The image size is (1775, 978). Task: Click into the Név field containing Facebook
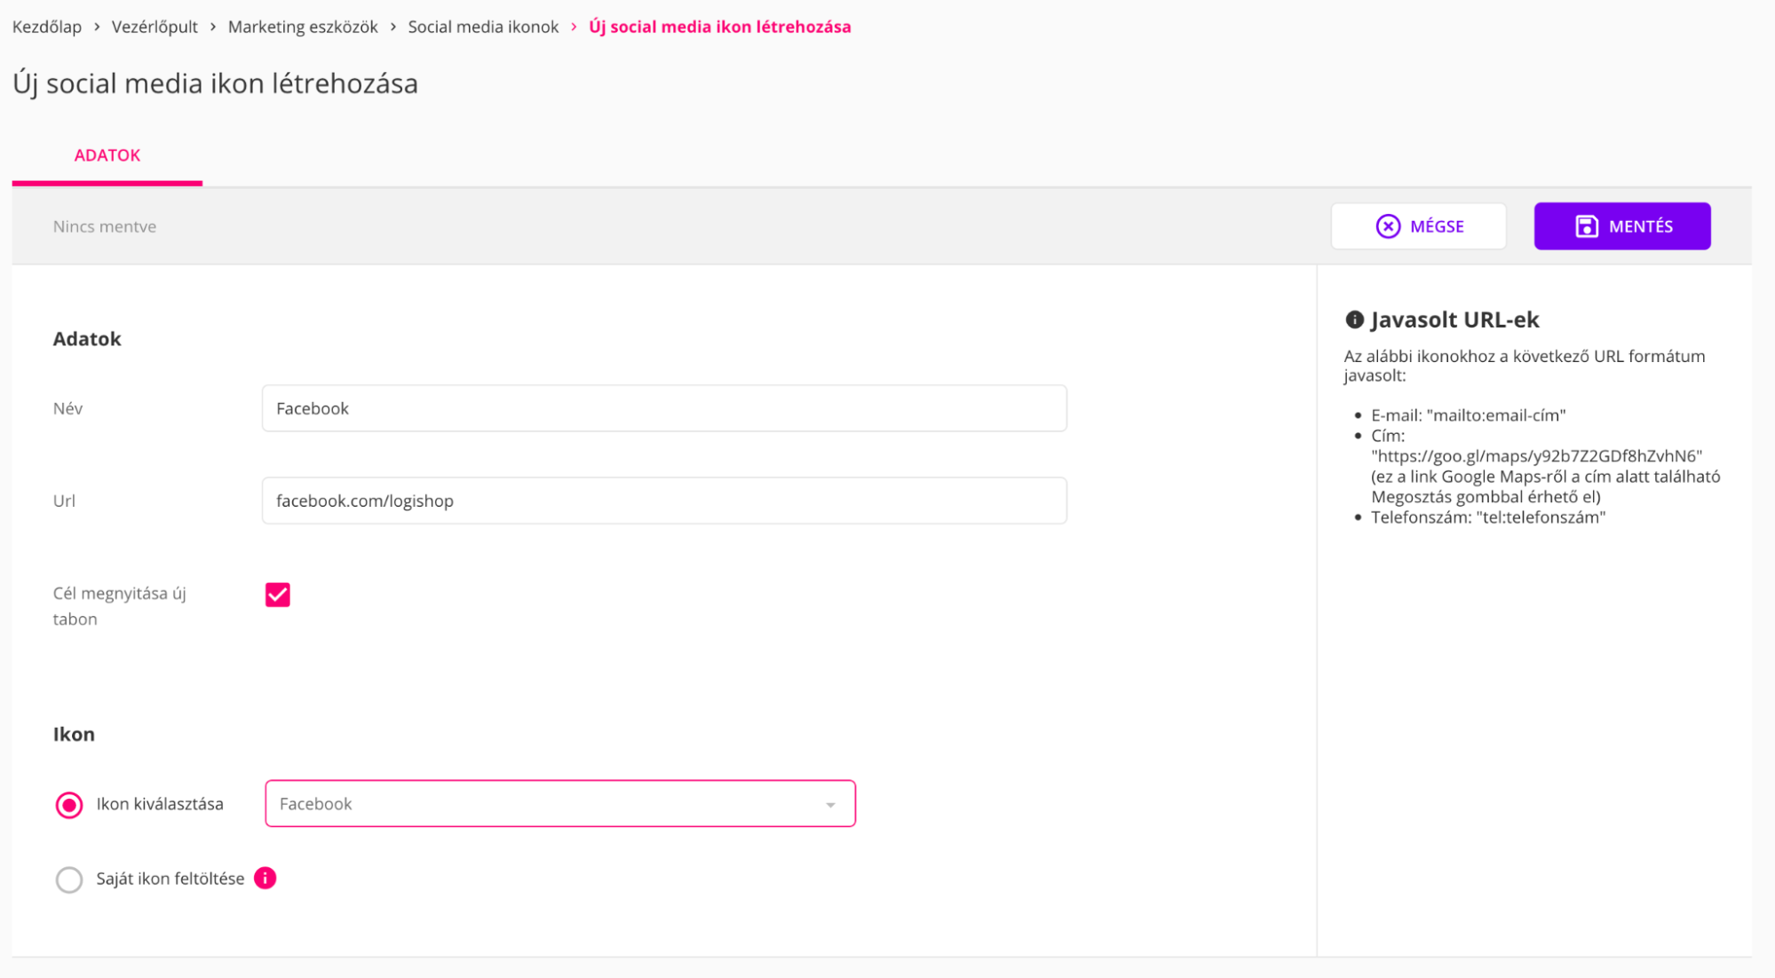[x=663, y=408]
